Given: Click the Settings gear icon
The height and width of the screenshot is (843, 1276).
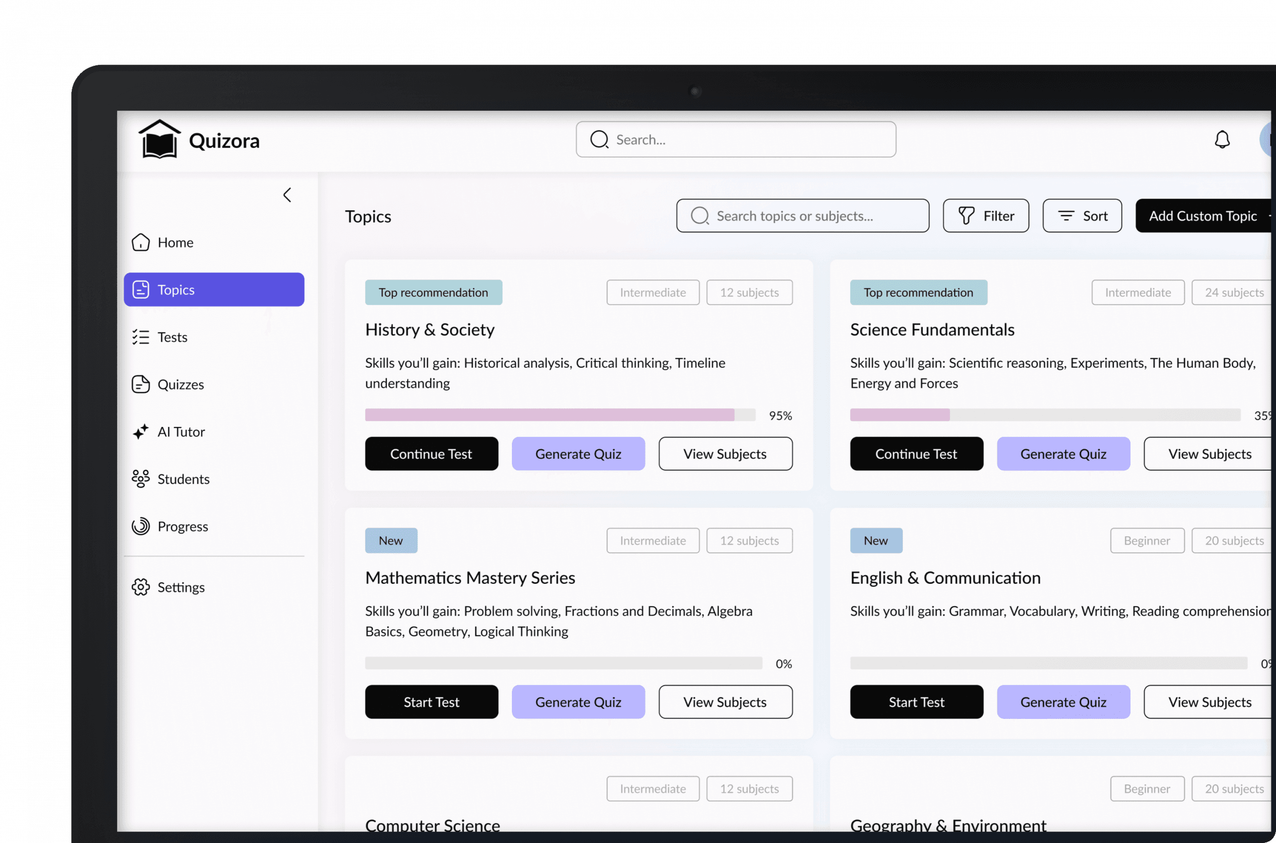Looking at the screenshot, I should click(x=141, y=587).
